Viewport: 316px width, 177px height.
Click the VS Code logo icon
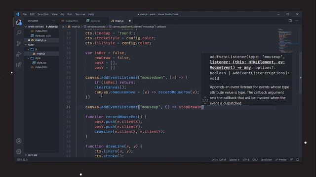click(18, 14)
